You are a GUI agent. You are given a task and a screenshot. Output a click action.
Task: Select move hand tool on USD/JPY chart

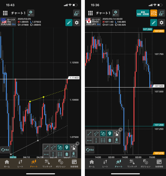click(x=117, y=133)
